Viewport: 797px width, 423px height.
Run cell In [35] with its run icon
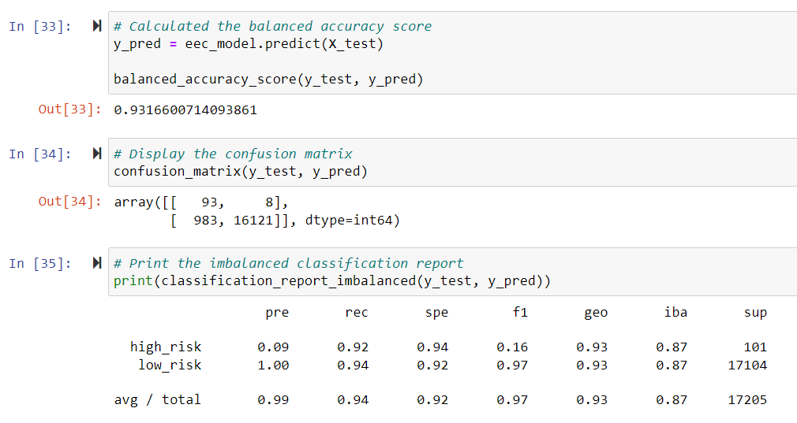click(97, 263)
